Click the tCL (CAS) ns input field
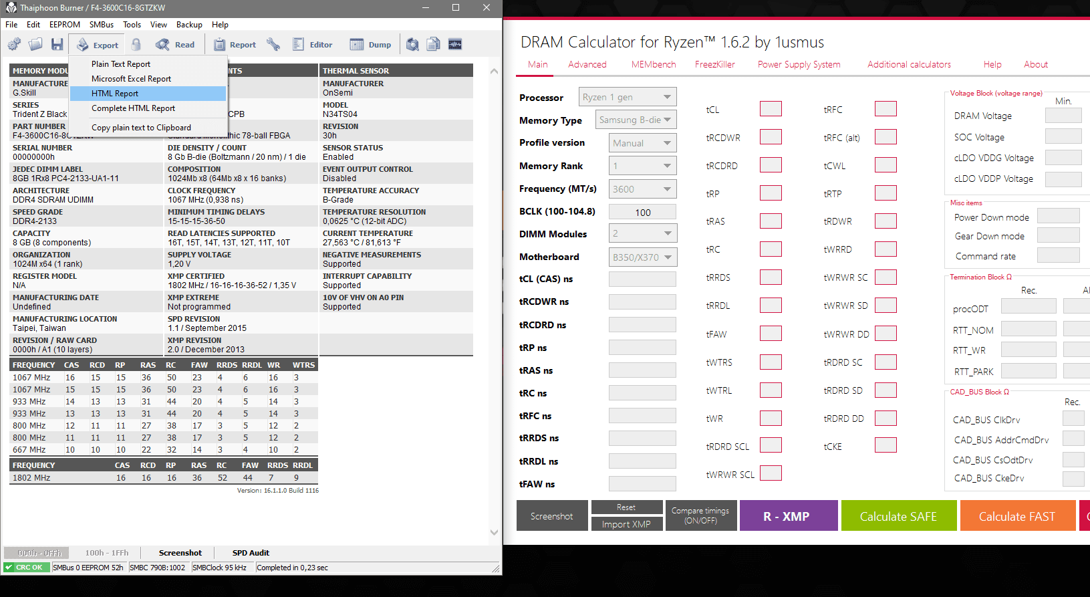The width and height of the screenshot is (1090, 597). (643, 279)
